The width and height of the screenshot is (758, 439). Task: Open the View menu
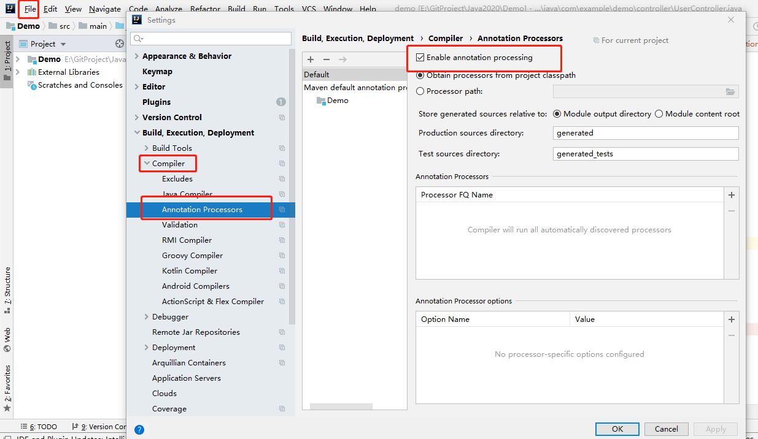(73, 9)
